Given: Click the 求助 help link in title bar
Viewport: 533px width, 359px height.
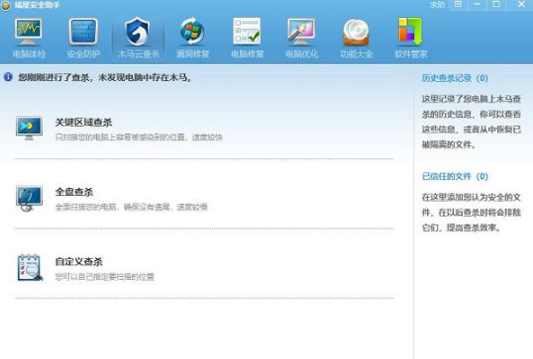Looking at the screenshot, I should [x=437, y=5].
